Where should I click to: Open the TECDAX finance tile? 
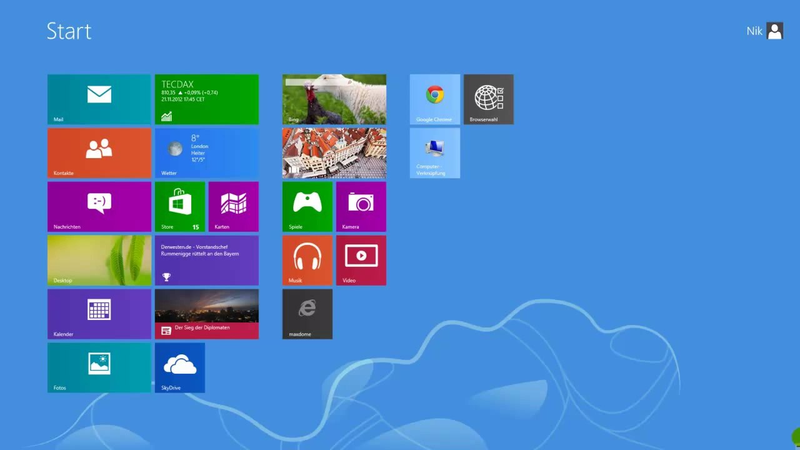pos(207,99)
